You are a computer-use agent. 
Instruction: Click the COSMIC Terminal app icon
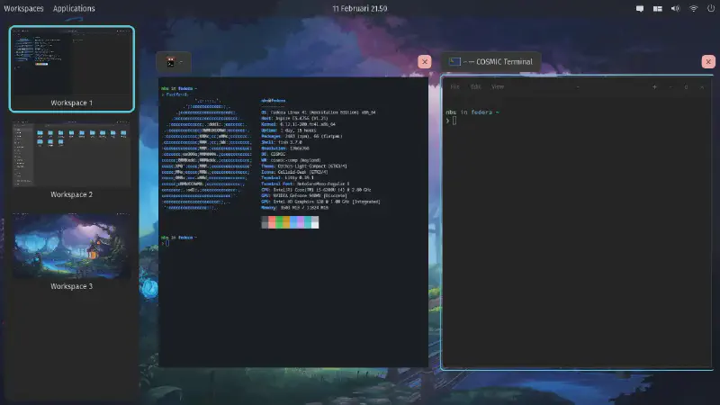coord(454,62)
